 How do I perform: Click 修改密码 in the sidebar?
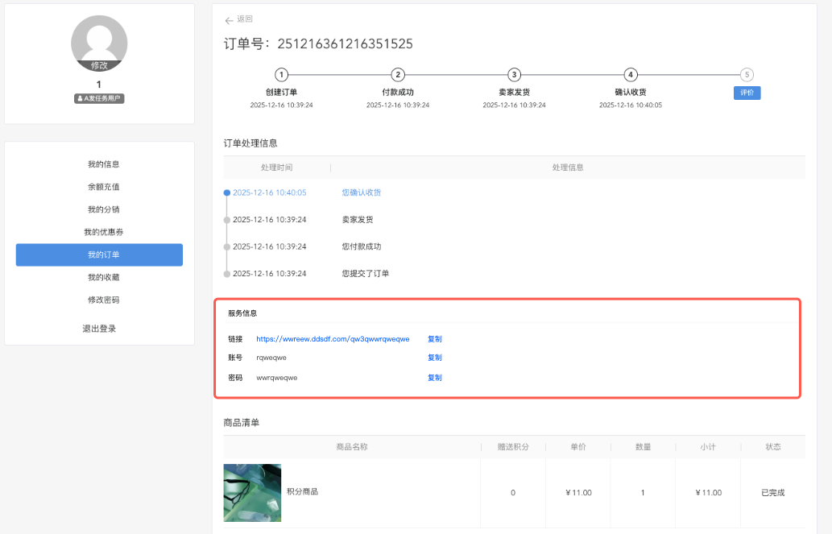tap(103, 300)
